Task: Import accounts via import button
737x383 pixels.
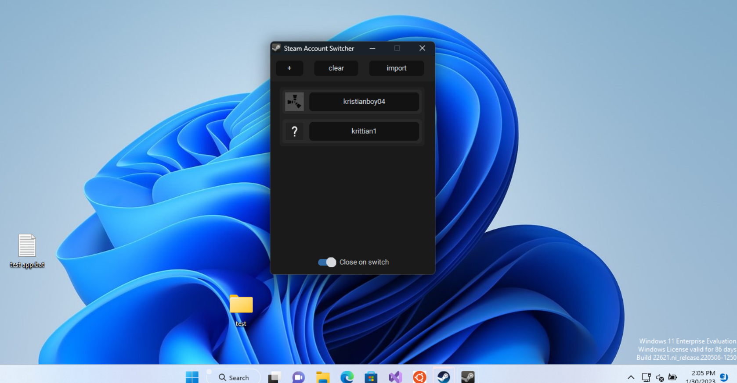Action: pyautogui.click(x=396, y=68)
